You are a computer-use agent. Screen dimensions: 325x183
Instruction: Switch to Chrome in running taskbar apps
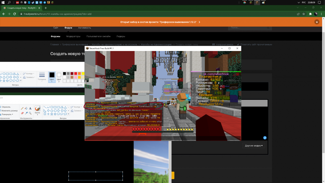point(245,3)
